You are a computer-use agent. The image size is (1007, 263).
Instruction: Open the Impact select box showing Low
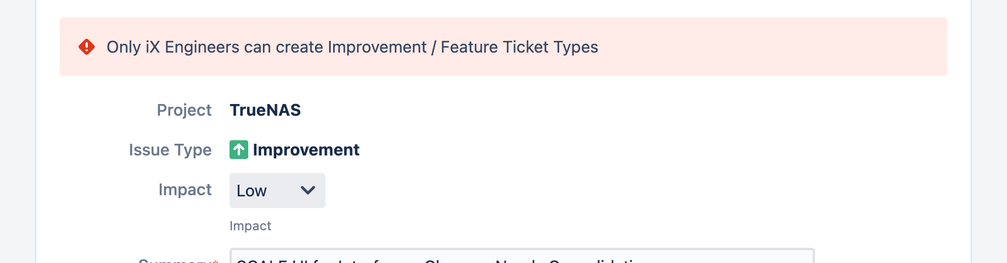[x=278, y=191]
